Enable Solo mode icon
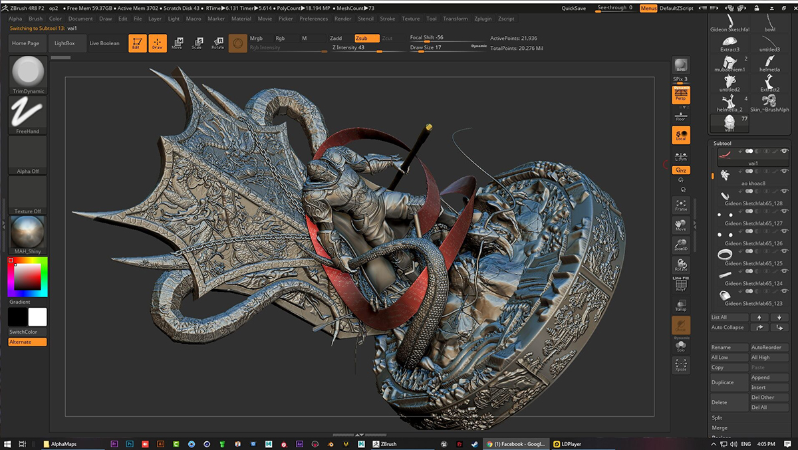The height and width of the screenshot is (450, 798). tap(680, 345)
